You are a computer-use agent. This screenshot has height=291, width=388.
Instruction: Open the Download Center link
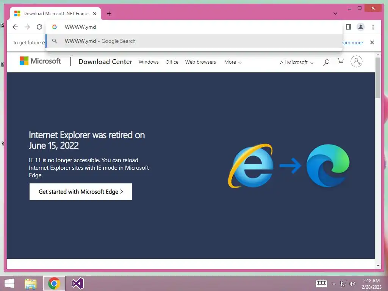click(105, 62)
